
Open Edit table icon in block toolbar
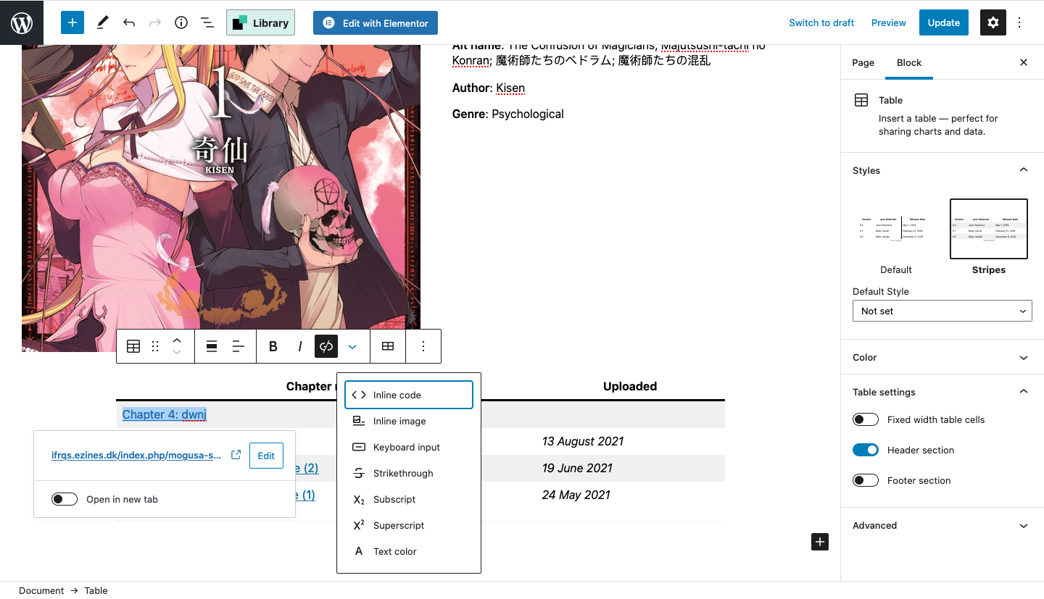tap(388, 346)
